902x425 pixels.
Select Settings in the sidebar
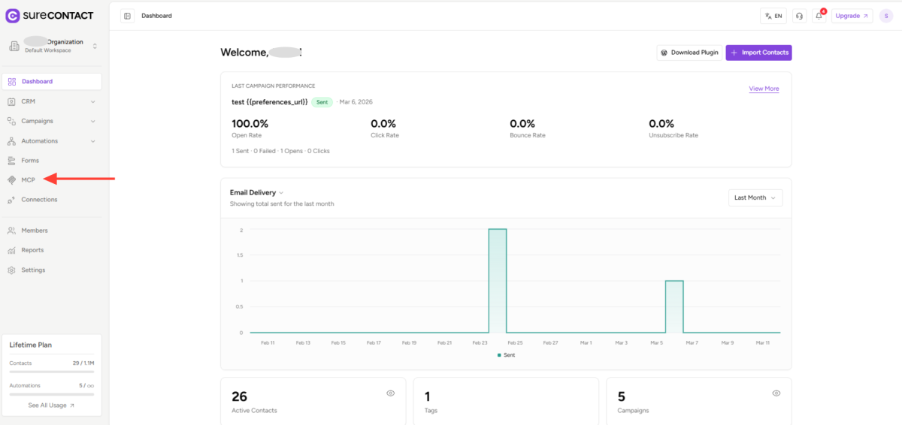(33, 270)
